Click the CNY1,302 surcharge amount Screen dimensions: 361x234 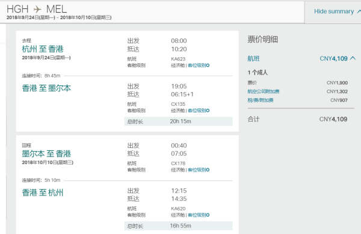[337, 91]
